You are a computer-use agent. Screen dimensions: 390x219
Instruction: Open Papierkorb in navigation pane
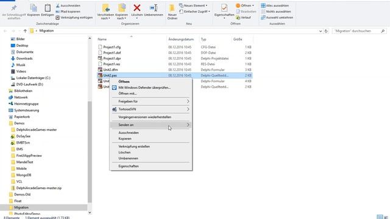pos(22,117)
